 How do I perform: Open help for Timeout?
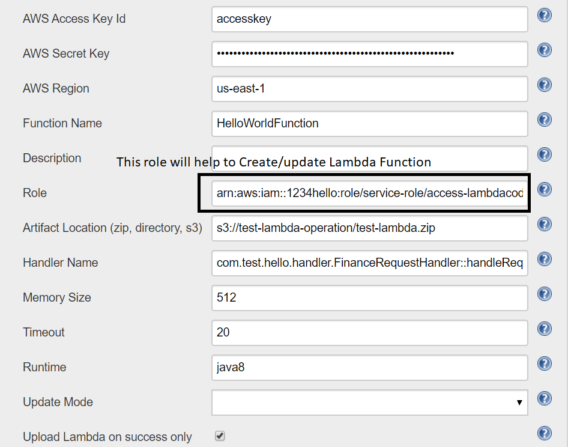point(544,329)
